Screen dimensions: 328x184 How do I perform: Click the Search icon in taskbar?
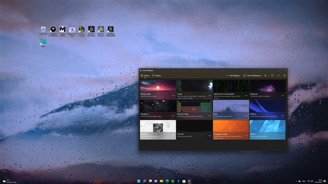click(x=144, y=181)
